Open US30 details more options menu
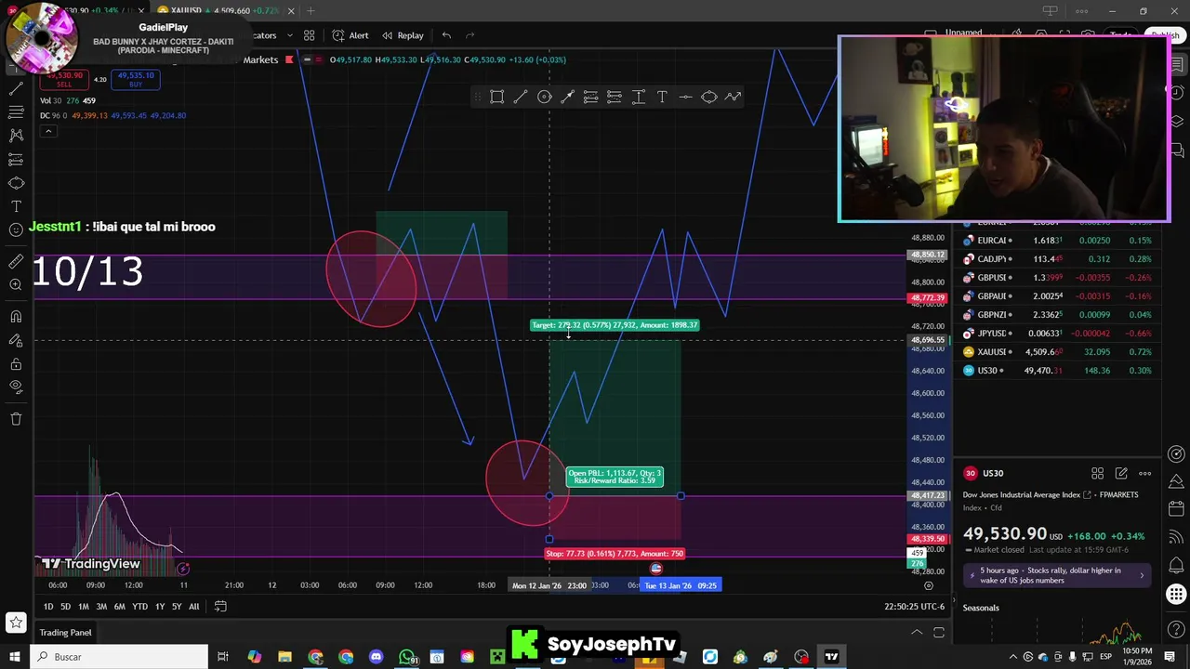The image size is (1190, 669). tap(1145, 474)
